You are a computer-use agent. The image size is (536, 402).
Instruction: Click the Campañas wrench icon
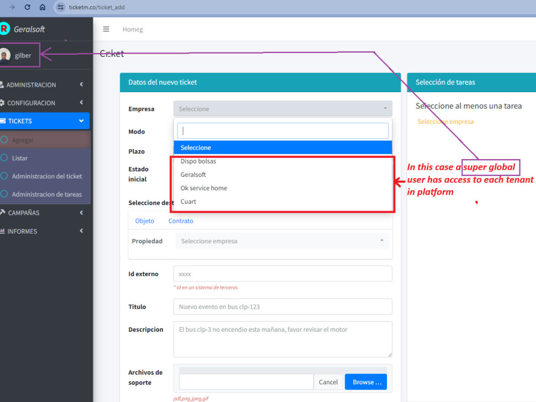coord(3,212)
